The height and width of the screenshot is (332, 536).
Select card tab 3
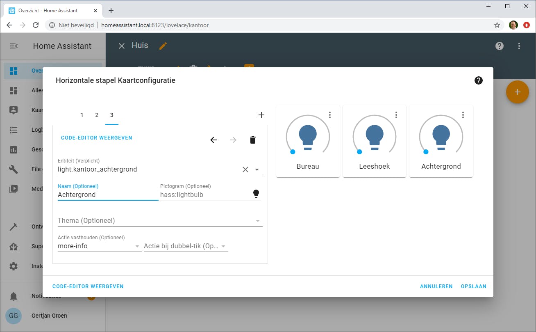click(x=111, y=115)
